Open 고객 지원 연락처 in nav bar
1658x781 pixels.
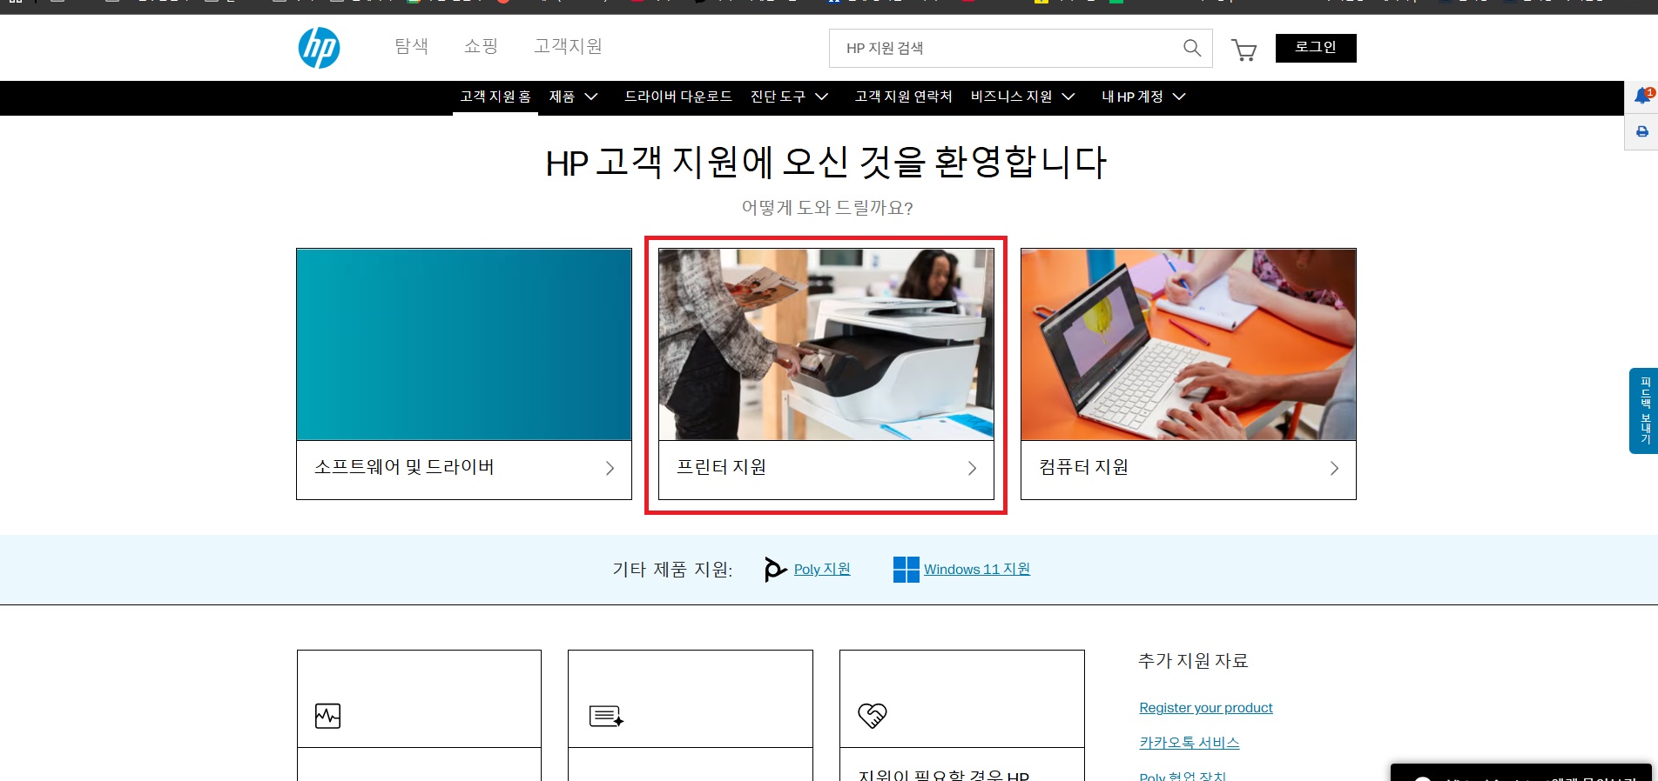coord(904,97)
